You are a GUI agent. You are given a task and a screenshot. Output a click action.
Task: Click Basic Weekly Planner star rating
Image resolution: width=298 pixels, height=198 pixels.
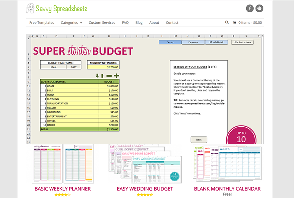click(x=63, y=195)
